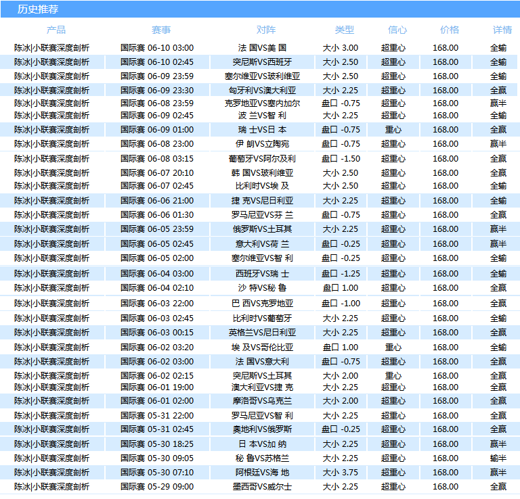Click the type 盘口 -1.25
This screenshot has height=499, width=520.
341,274
